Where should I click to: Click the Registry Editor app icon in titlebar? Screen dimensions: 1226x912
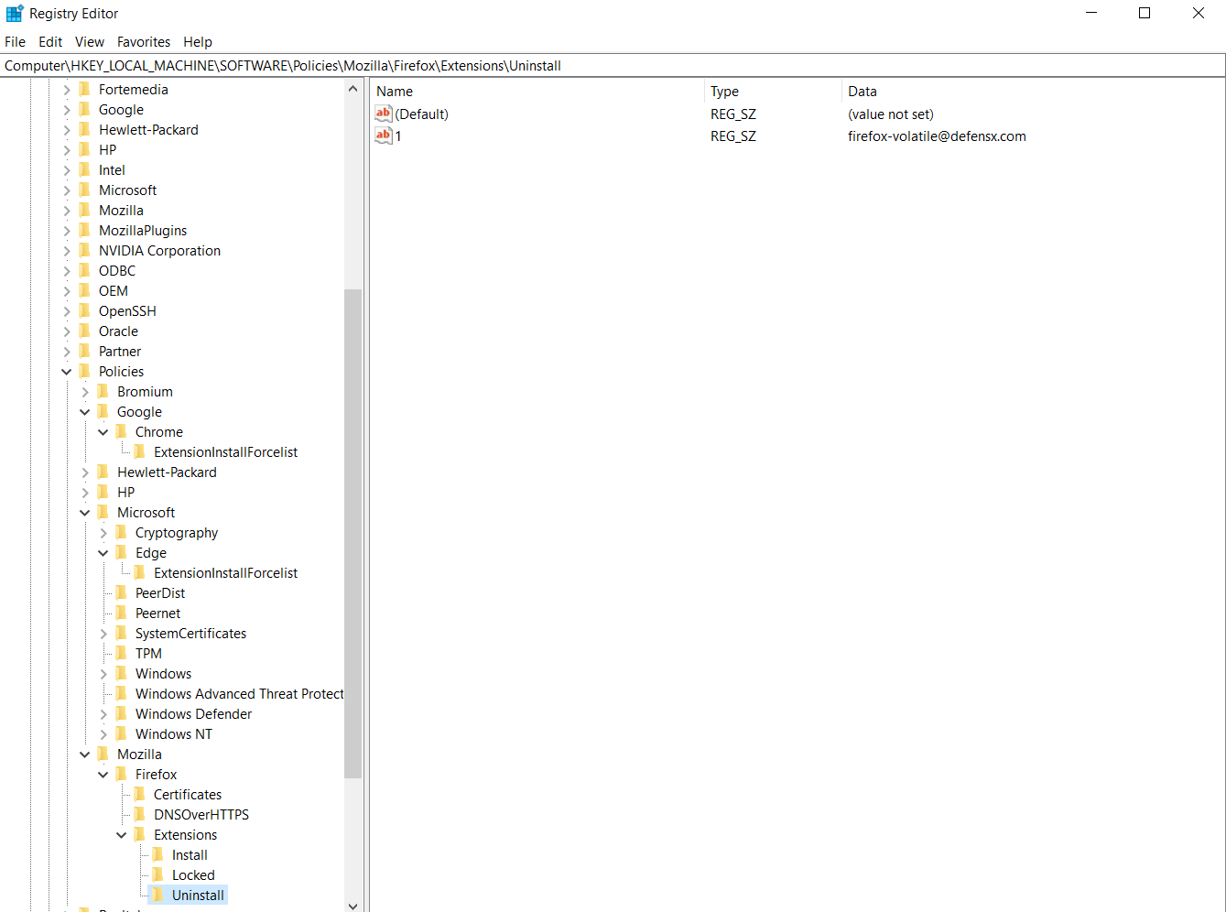pos(13,13)
